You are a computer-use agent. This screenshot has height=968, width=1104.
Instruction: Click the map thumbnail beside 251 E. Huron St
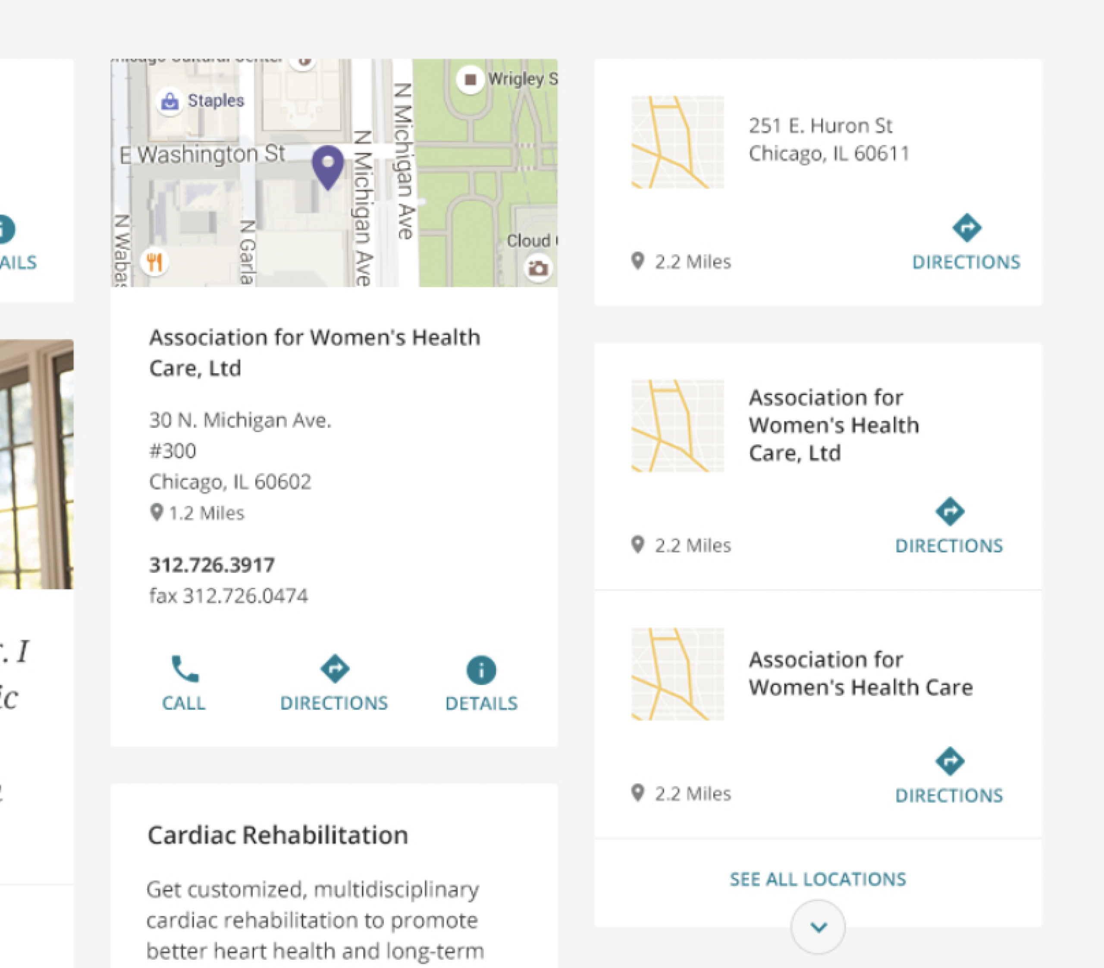[678, 142]
